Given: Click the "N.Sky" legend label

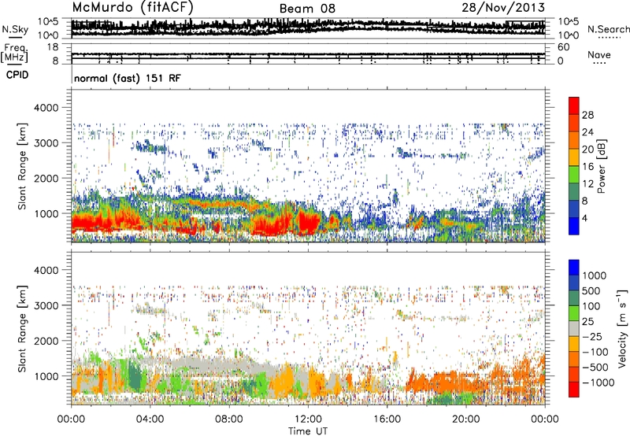Looking at the screenshot, I should [15, 29].
